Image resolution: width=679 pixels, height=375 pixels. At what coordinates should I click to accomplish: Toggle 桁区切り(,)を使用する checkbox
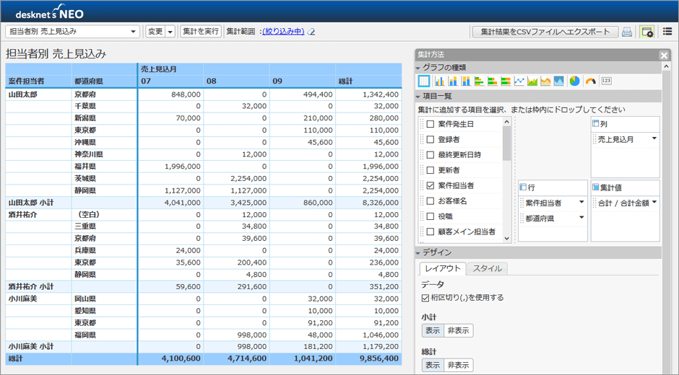pyautogui.click(x=425, y=297)
